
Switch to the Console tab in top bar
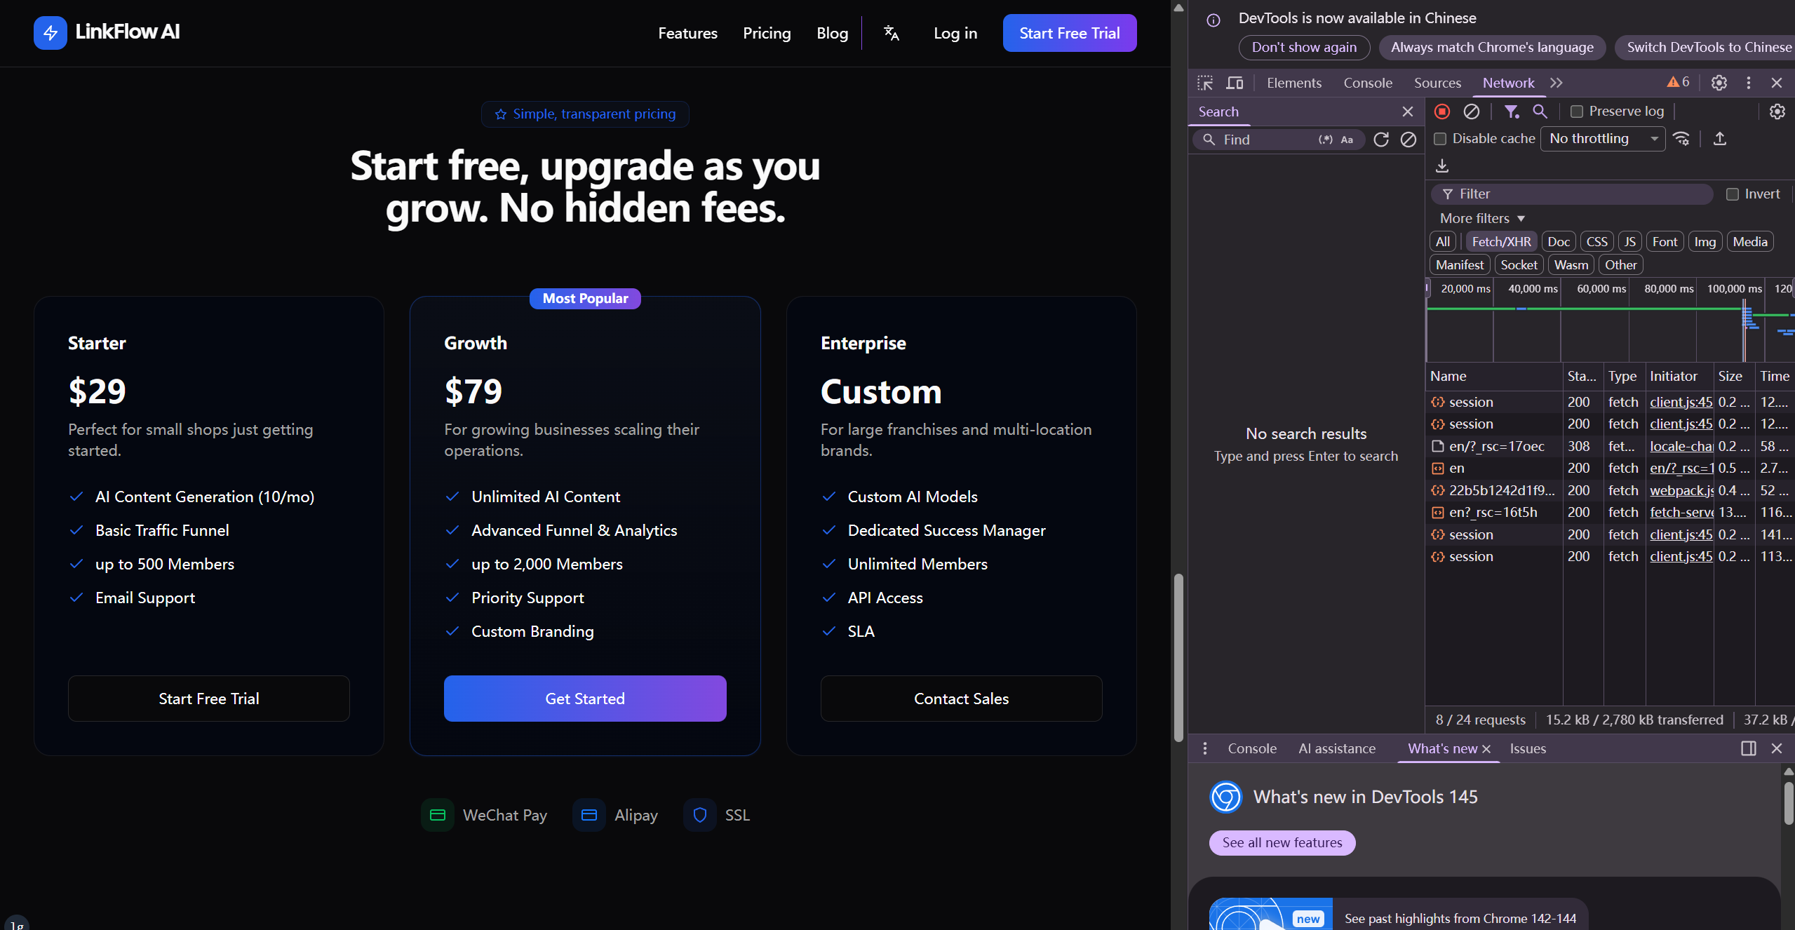(x=1368, y=83)
